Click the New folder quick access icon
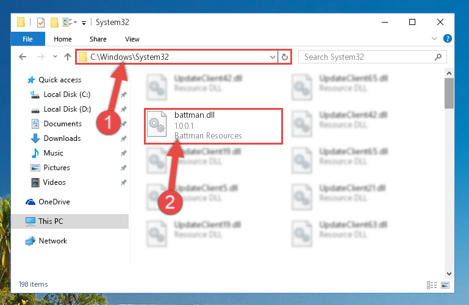The image size is (469, 305). [54, 23]
